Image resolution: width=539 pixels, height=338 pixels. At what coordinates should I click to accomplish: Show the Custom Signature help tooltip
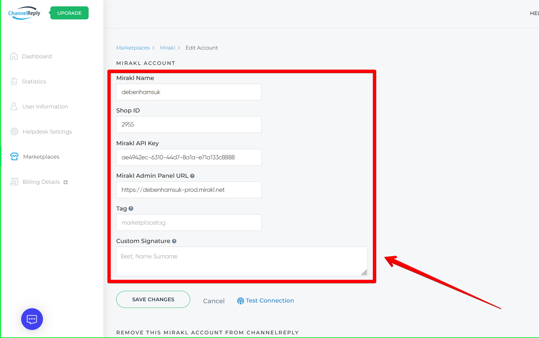click(174, 241)
